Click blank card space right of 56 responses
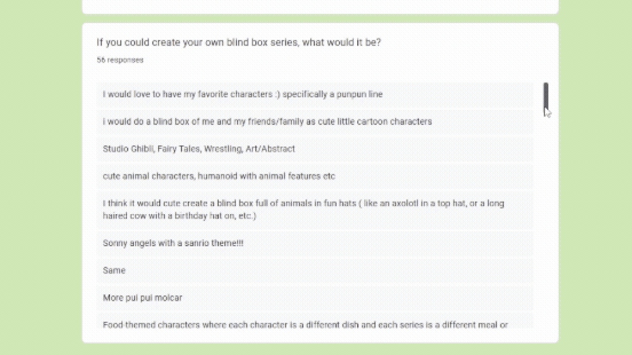Image resolution: width=632 pixels, height=355 pixels. tap(348, 60)
